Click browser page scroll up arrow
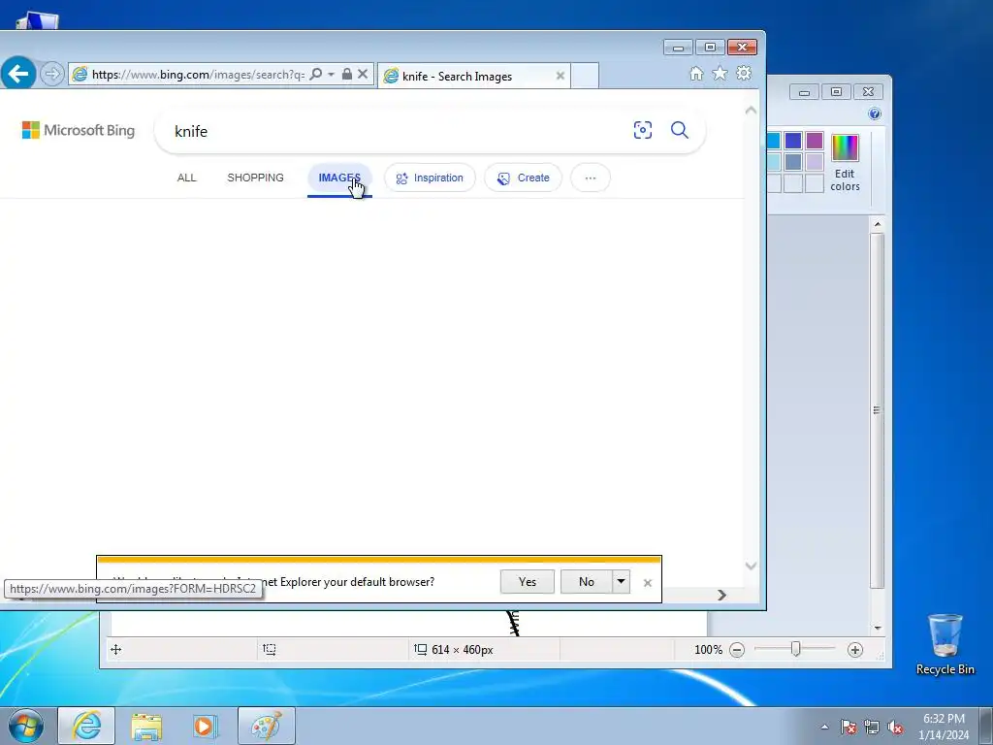Viewport: 993px width, 745px height. click(752, 111)
